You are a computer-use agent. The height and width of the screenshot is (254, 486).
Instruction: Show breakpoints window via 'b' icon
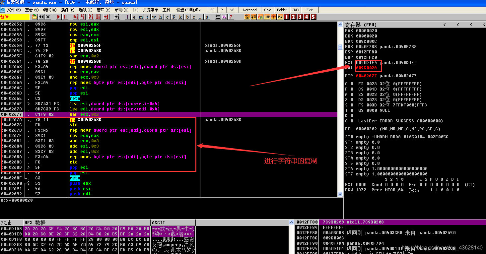tap(187, 17)
